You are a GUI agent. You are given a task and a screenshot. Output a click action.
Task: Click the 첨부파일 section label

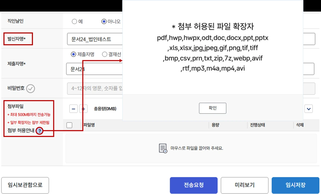16,106
